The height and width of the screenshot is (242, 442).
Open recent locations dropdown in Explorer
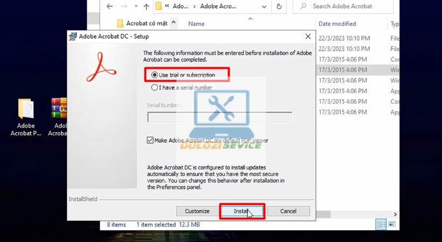136,6
